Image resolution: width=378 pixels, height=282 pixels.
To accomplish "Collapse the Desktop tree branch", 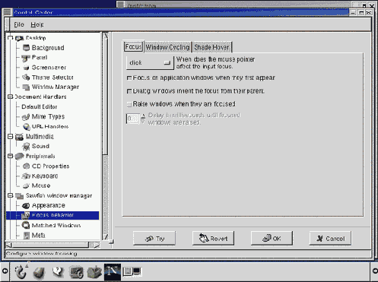I will point(10,38).
